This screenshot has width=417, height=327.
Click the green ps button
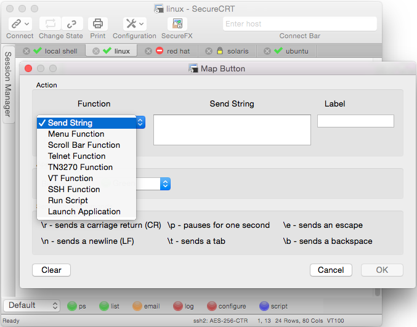[76, 306]
